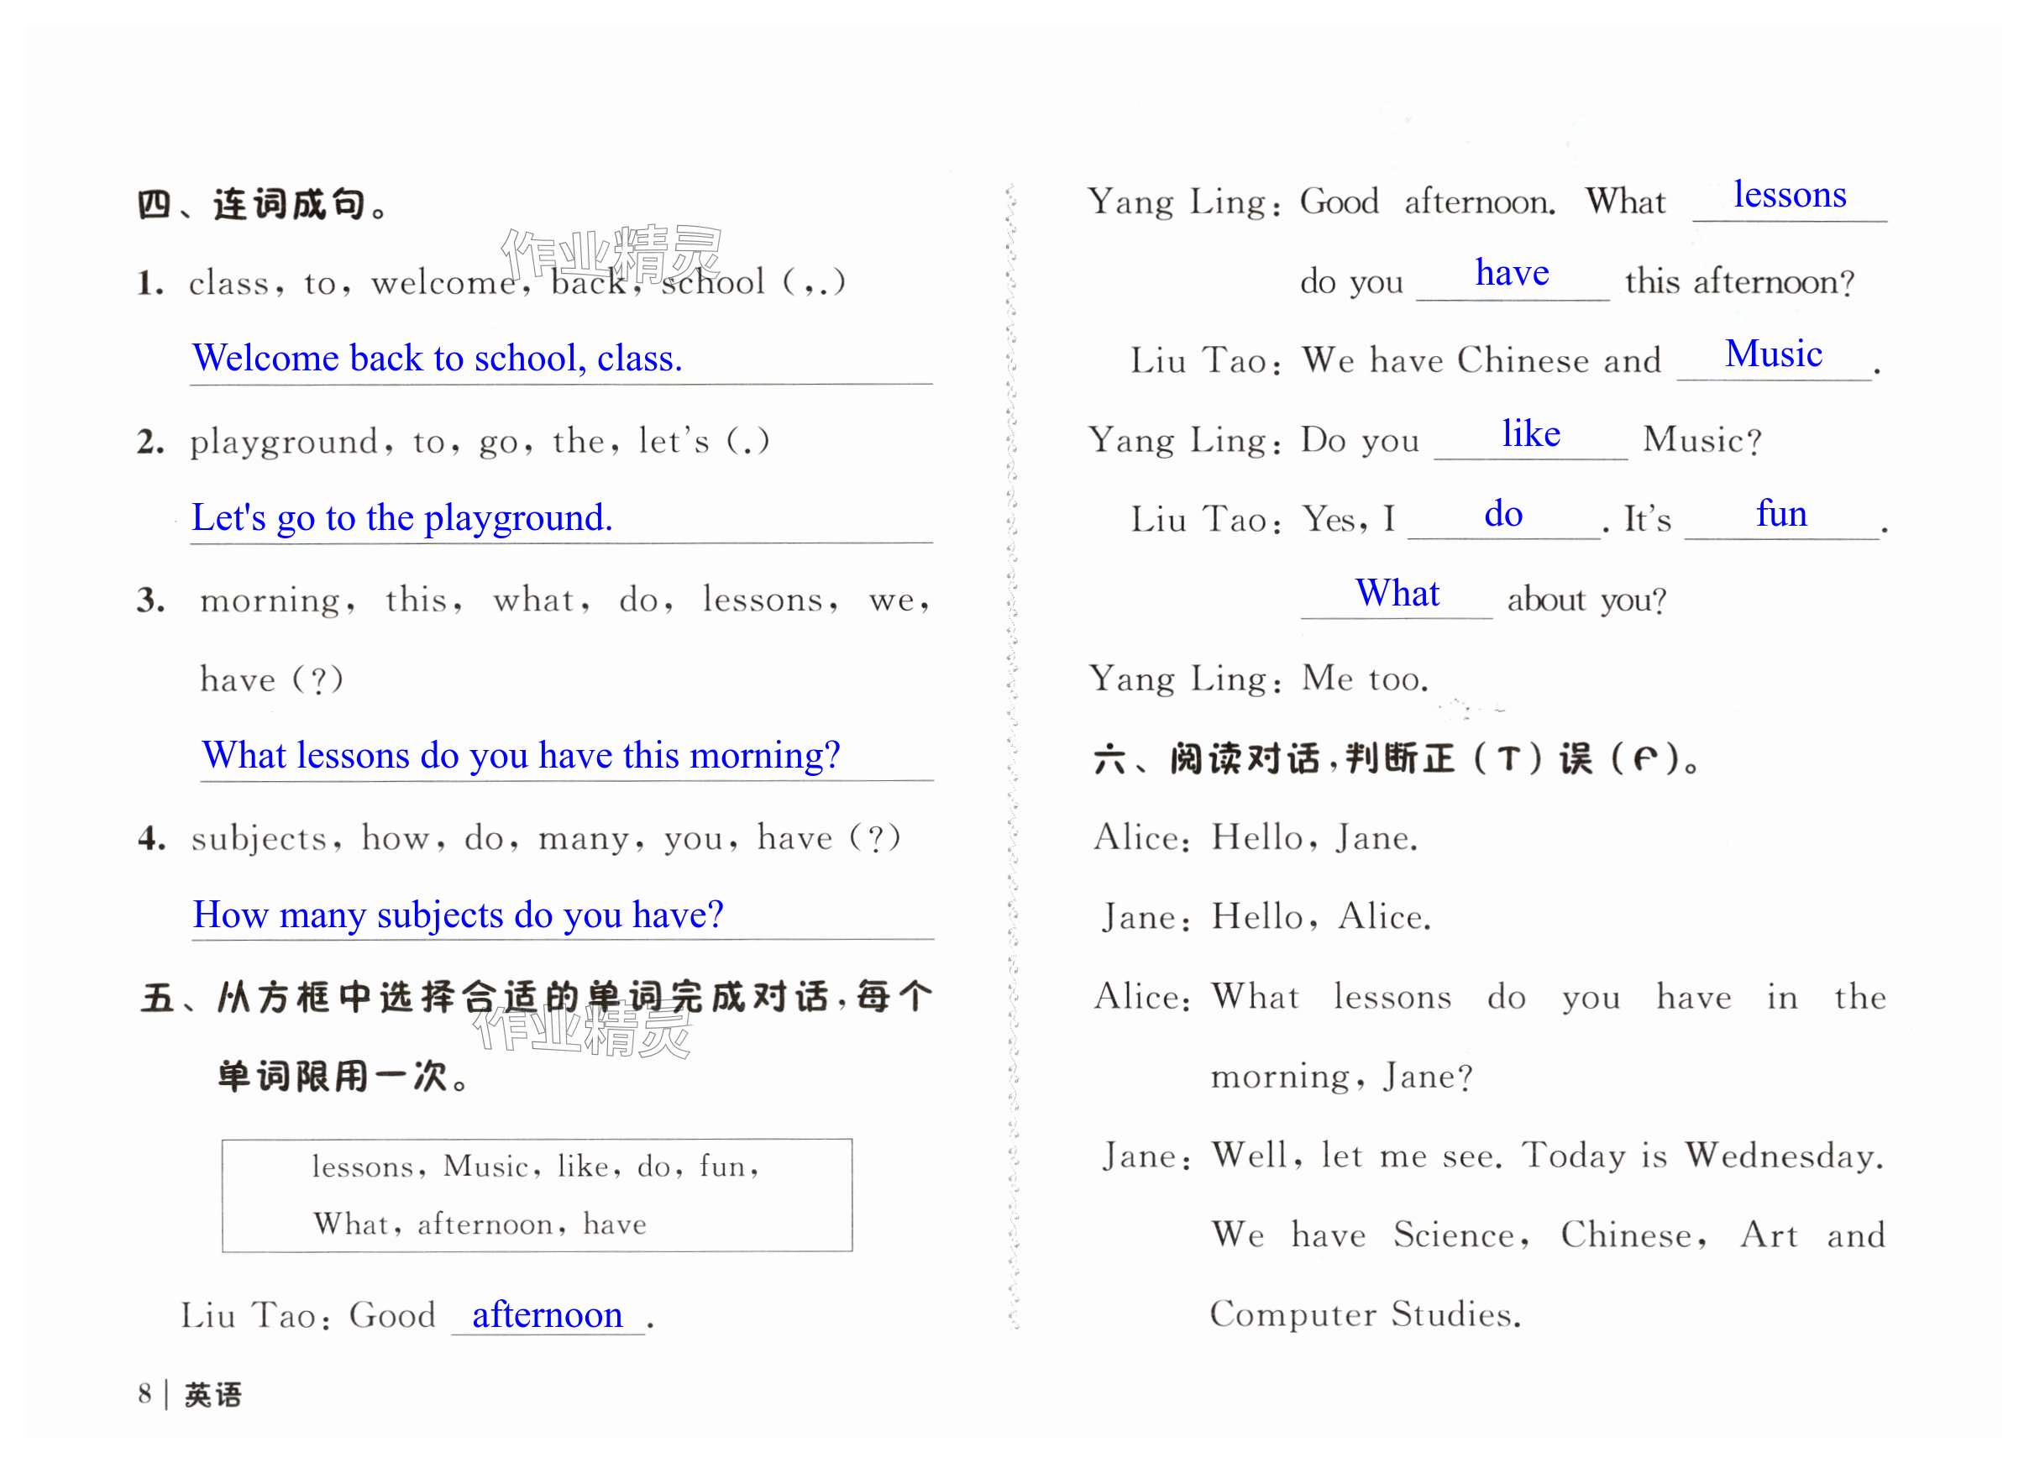
Task: Click the blank 'Music' after Chinese and
Action: [1772, 355]
